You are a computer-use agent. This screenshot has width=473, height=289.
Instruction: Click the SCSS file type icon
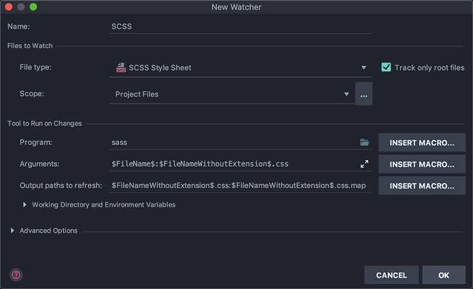(x=121, y=68)
